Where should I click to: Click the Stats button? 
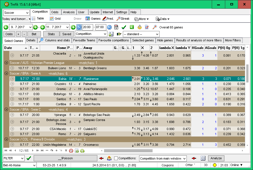pyautogui.click(x=51, y=34)
